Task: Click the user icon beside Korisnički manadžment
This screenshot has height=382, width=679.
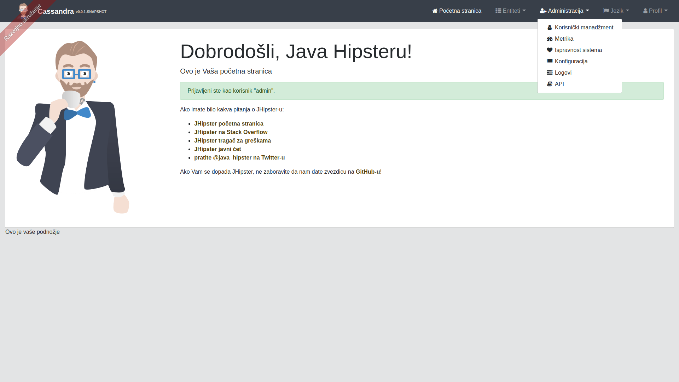Action: coord(550,28)
